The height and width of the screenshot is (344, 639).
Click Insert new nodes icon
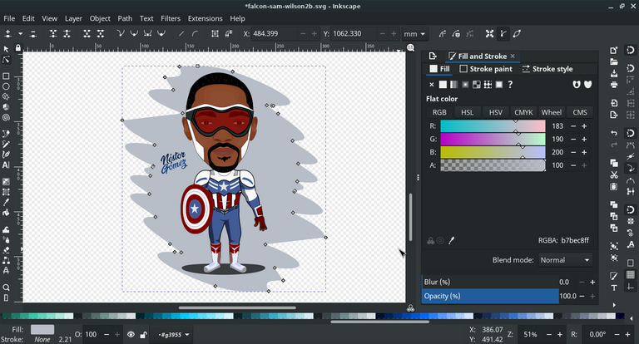click(x=7, y=34)
